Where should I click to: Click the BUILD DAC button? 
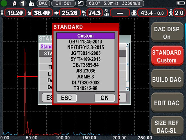[x=167, y=79]
